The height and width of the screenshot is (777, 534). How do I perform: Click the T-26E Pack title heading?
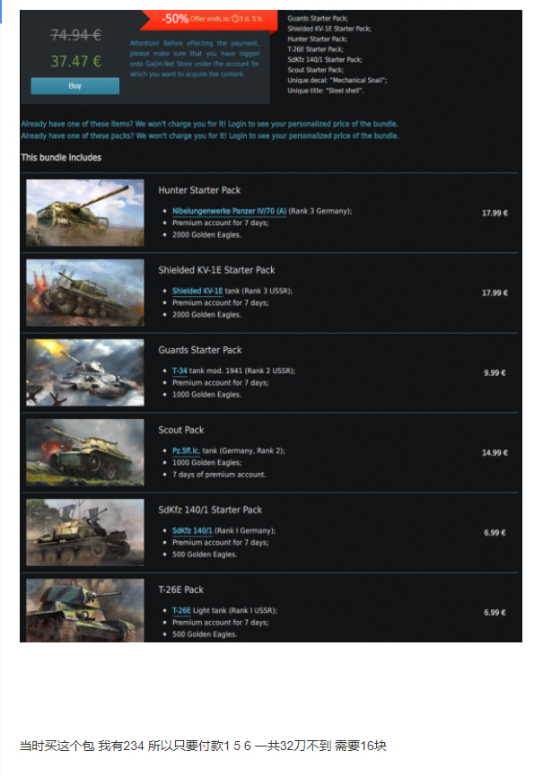click(x=181, y=589)
